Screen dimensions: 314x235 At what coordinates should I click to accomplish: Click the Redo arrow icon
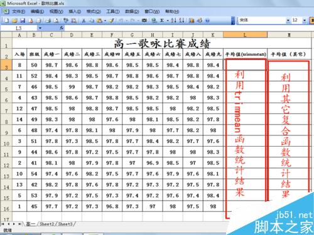pyautogui.click(x=133, y=21)
